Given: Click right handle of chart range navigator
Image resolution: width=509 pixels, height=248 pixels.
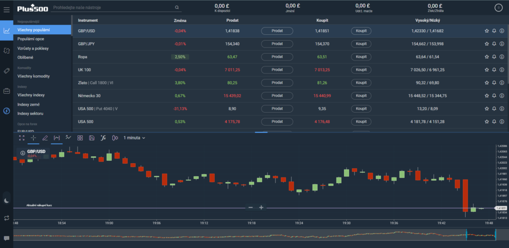Looking at the screenshot, I should point(496,235).
